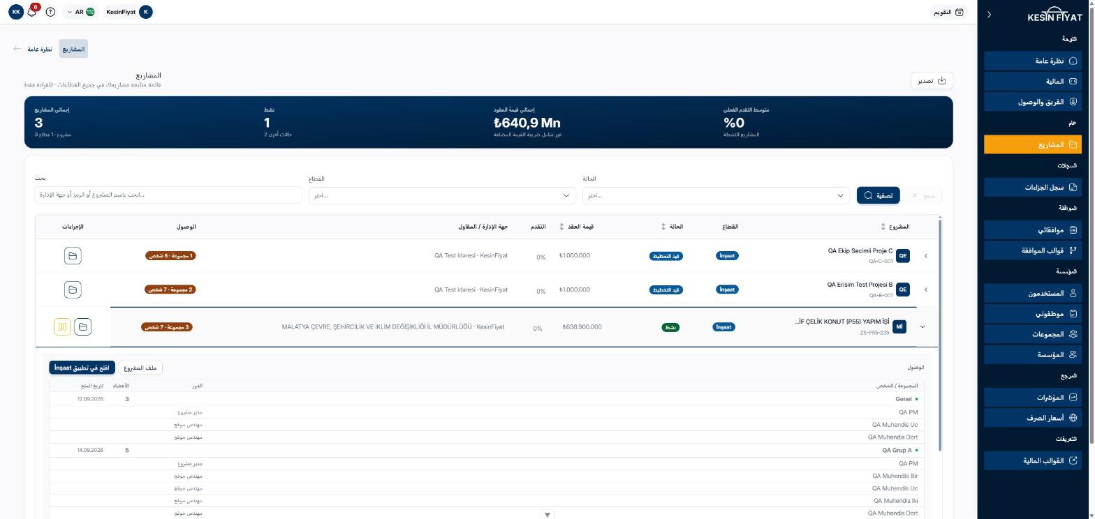Open the folder icon for QA Erisim Test Projesi B
The image size is (1095, 519).
point(72,289)
